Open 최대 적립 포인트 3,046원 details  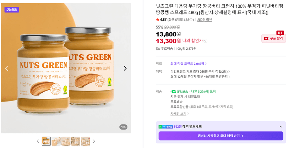coord(189,64)
